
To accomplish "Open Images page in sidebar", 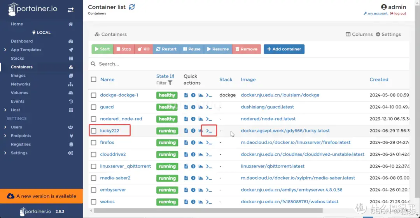I will [18, 76].
